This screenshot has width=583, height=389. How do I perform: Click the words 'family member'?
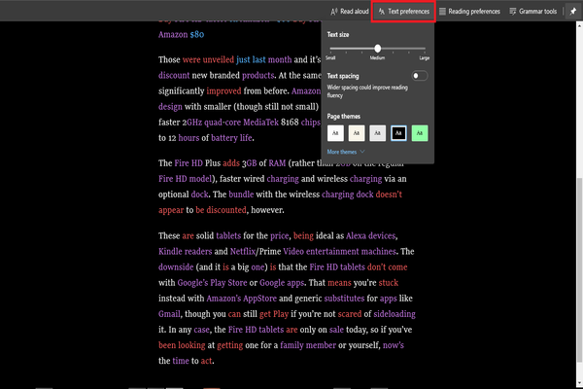click(308, 345)
